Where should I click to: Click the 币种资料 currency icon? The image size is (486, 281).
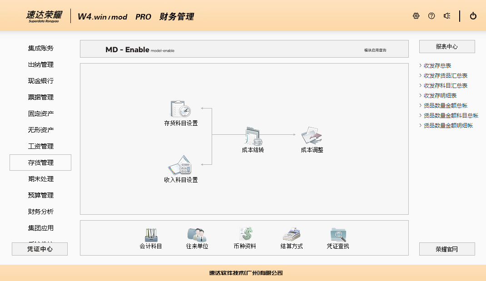pos(245,235)
